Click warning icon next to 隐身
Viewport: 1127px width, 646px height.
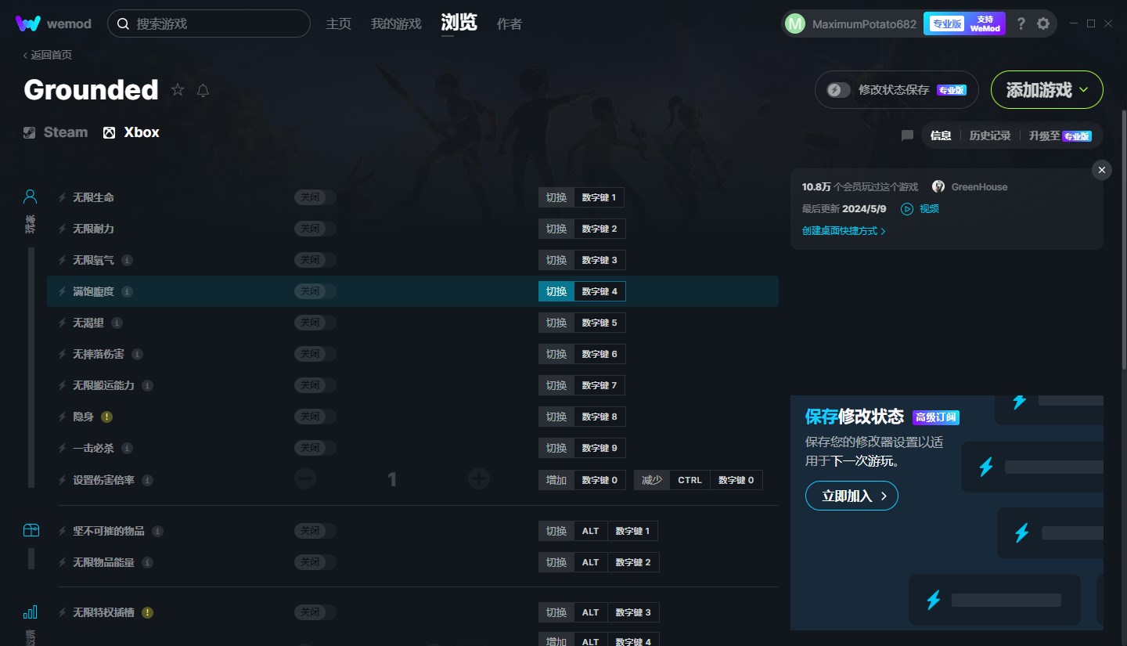(106, 417)
